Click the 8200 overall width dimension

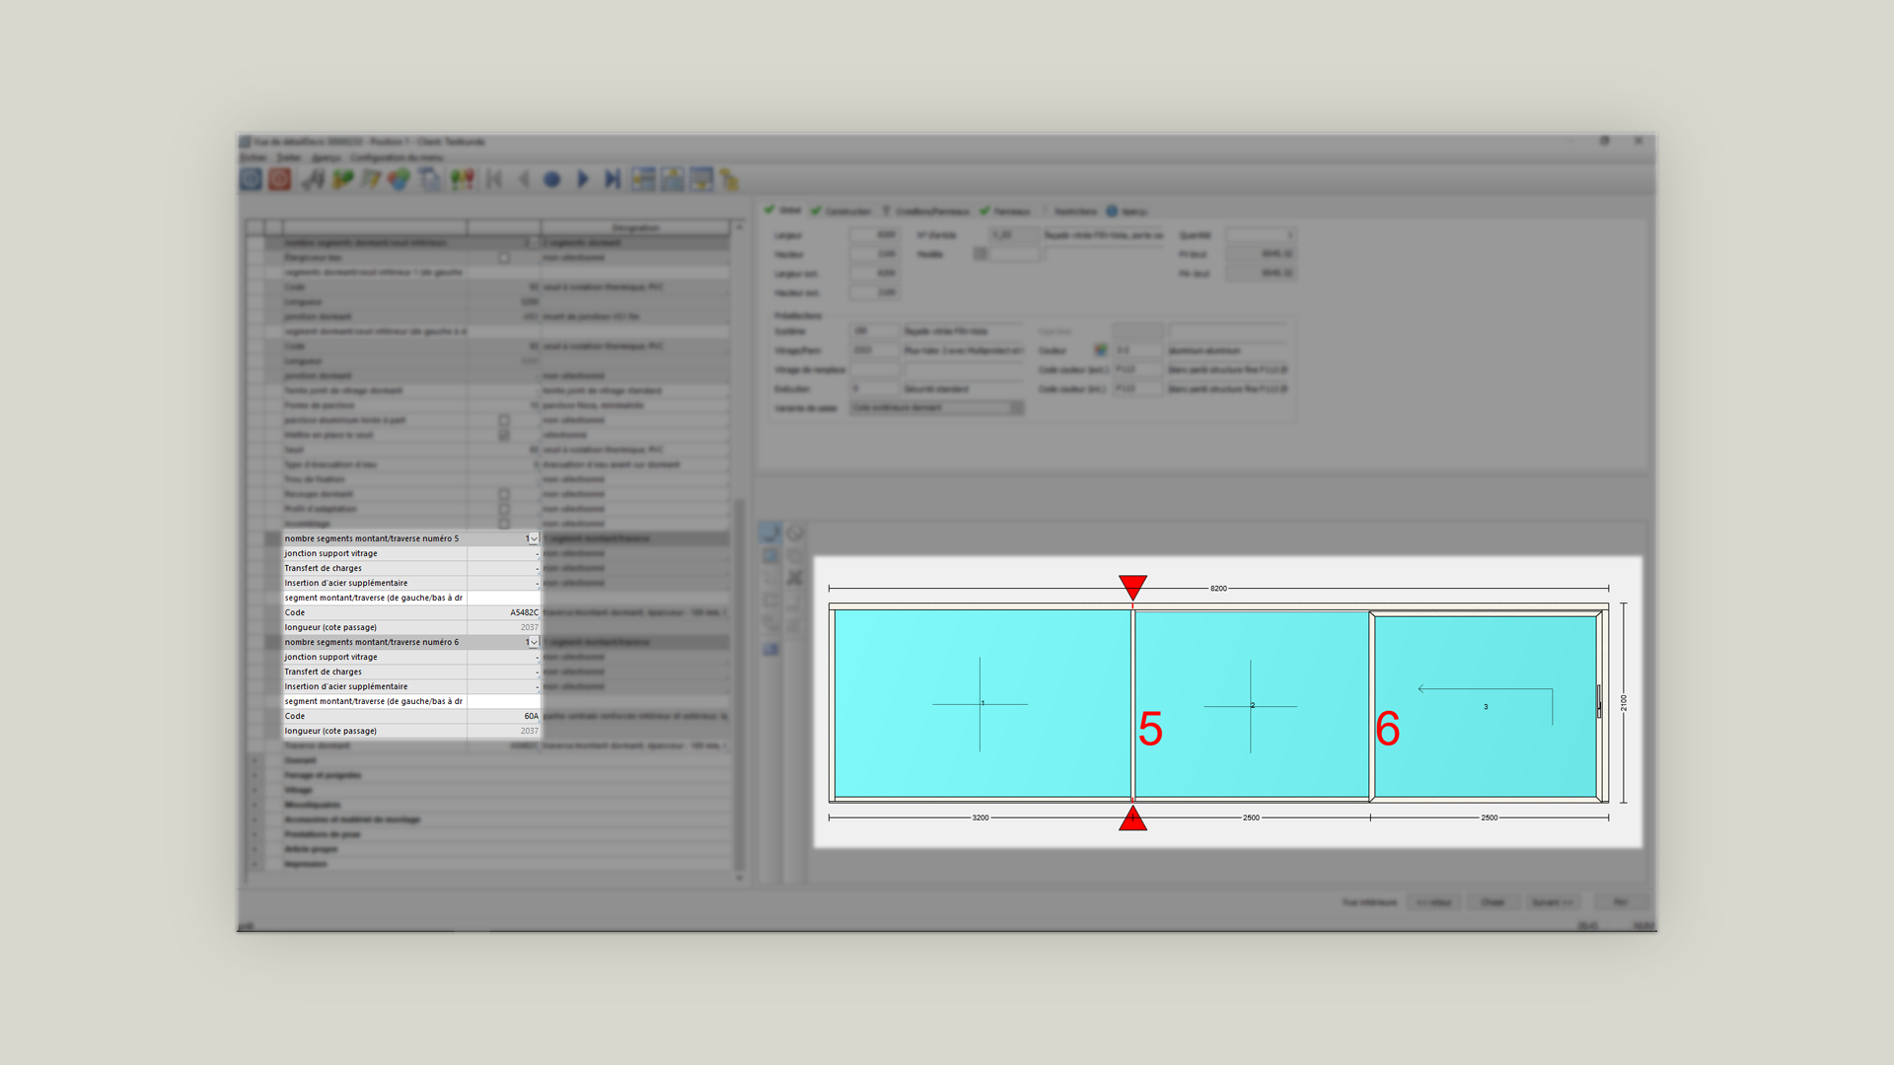pos(1218,588)
